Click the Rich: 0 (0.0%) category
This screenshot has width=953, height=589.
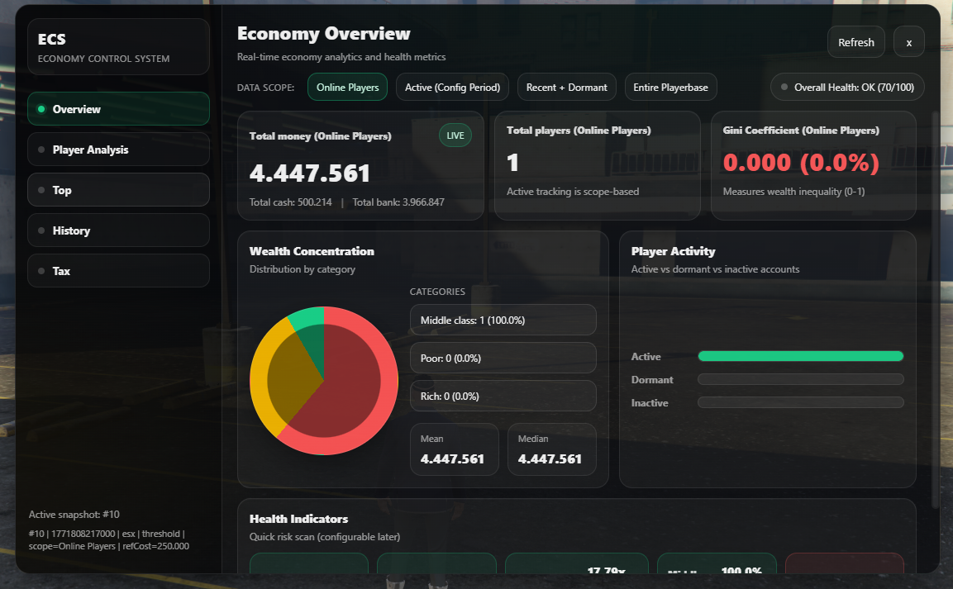coord(503,396)
